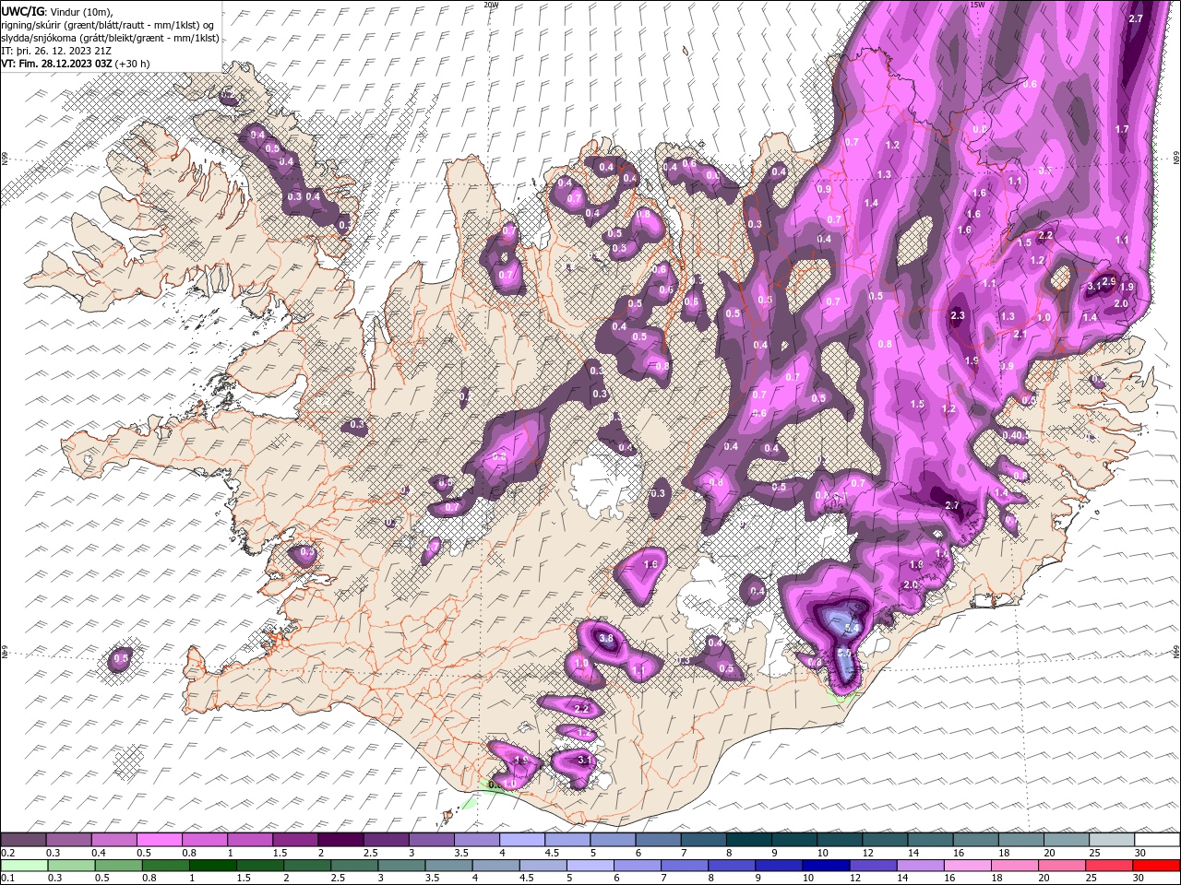Image resolution: width=1181 pixels, height=885 pixels.
Task: Choose the lower legend swatch labeled 4.5
Action: (543, 866)
